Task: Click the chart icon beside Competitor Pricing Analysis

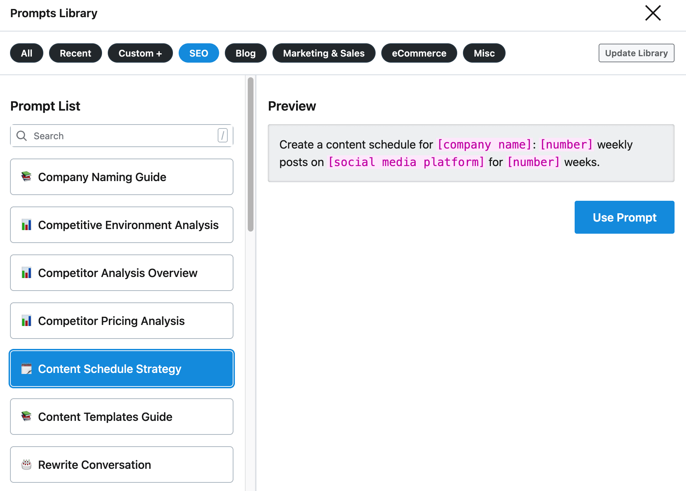Action: tap(26, 321)
